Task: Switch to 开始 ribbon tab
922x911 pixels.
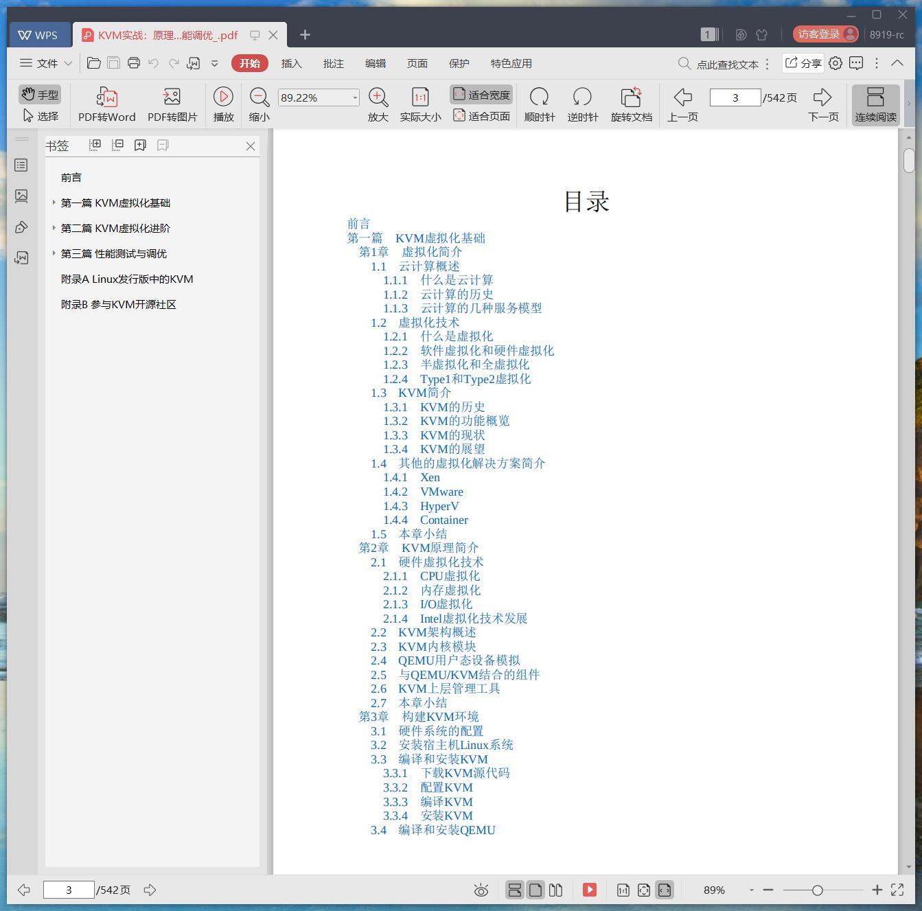Action: pos(250,63)
